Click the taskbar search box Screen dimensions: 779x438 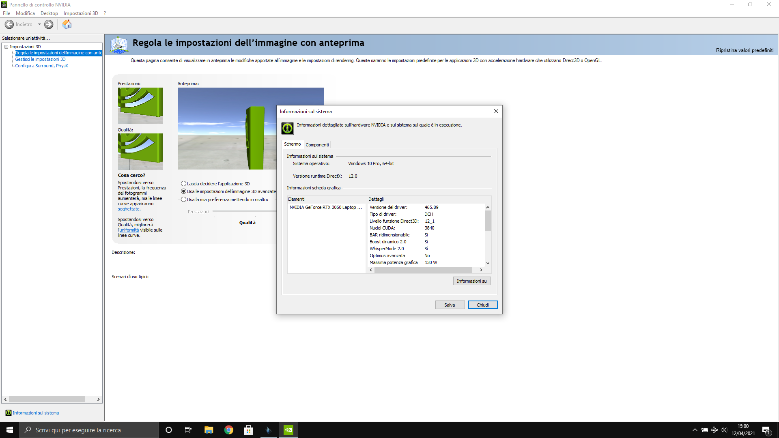89,430
